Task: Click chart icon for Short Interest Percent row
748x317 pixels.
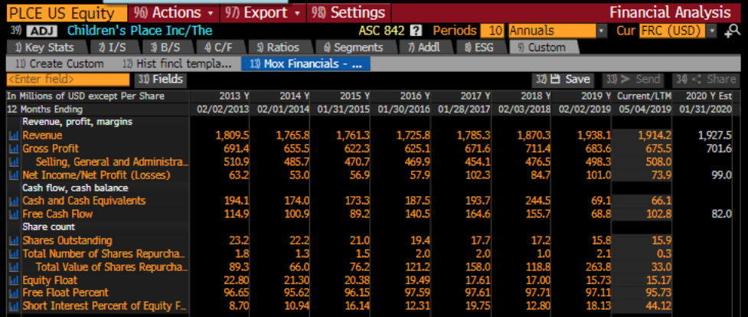Action: tap(13, 307)
